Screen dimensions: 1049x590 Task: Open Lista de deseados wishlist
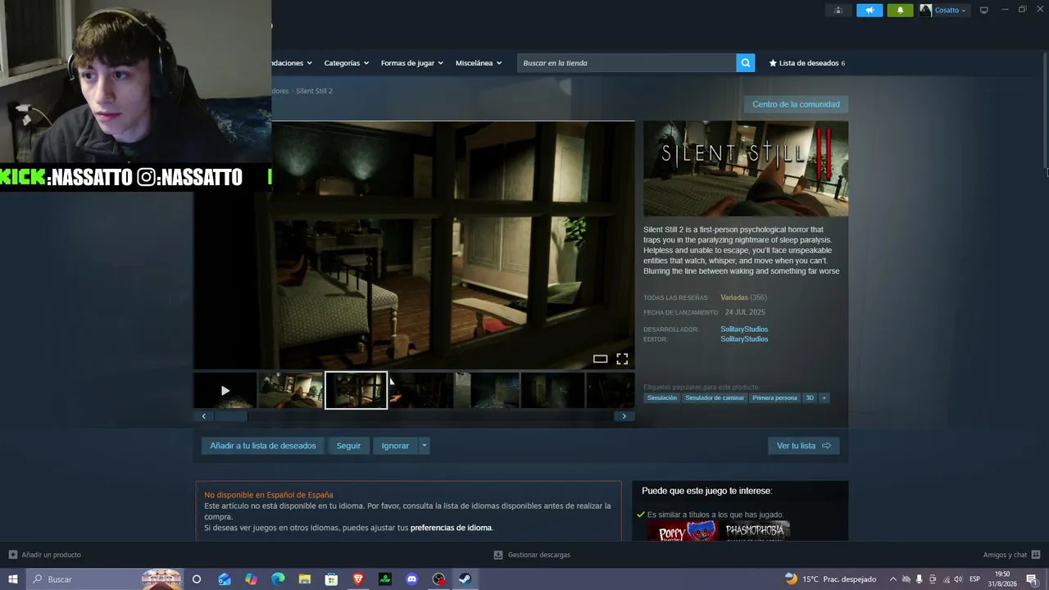pos(806,63)
